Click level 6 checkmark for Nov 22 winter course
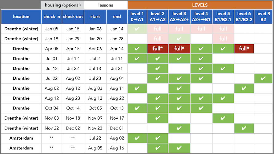Image resolution: width=274 pixels, height=154 pixels. [244, 128]
